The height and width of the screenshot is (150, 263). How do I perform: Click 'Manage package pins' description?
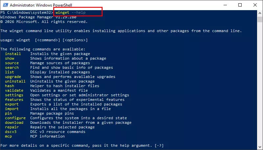pos(52,113)
